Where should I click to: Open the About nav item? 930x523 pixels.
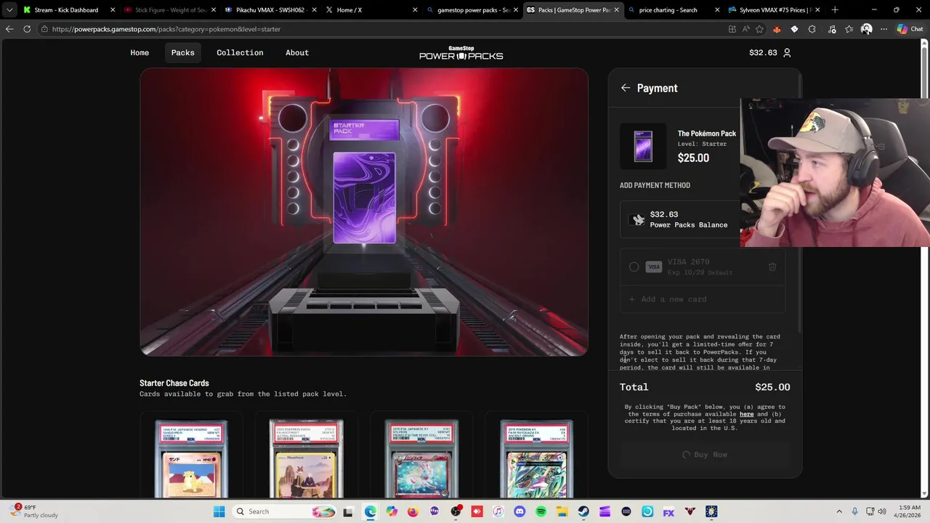tap(297, 52)
